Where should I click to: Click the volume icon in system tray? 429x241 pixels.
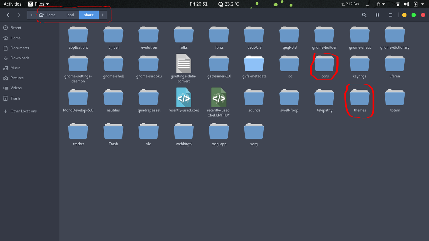pos(406,4)
